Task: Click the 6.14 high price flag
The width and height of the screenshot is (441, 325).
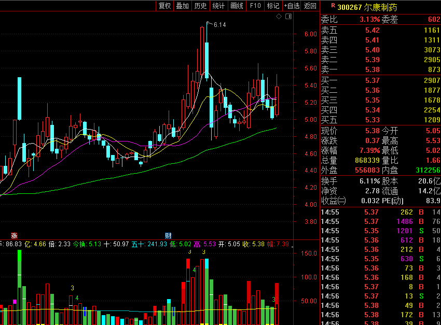Action: 219,25
